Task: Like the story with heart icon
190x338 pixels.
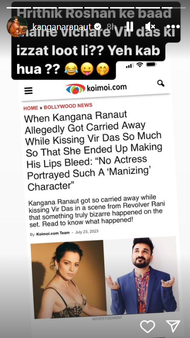Action: click(147, 326)
